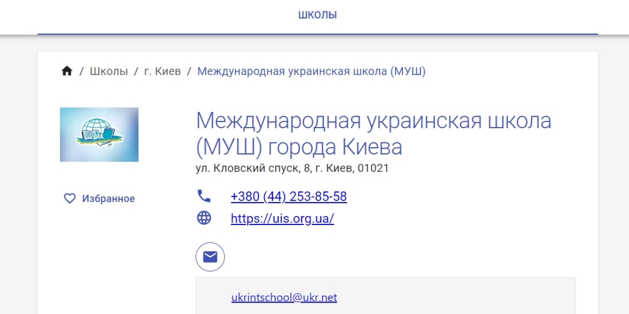629x314 pixels.
Task: Open the https://uis.org.ua/ website link
Action: tap(282, 219)
